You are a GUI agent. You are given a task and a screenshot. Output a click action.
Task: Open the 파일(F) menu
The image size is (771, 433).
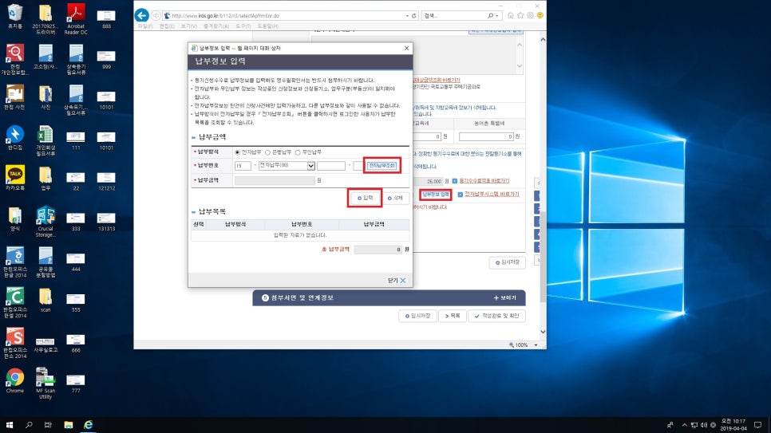(x=144, y=26)
